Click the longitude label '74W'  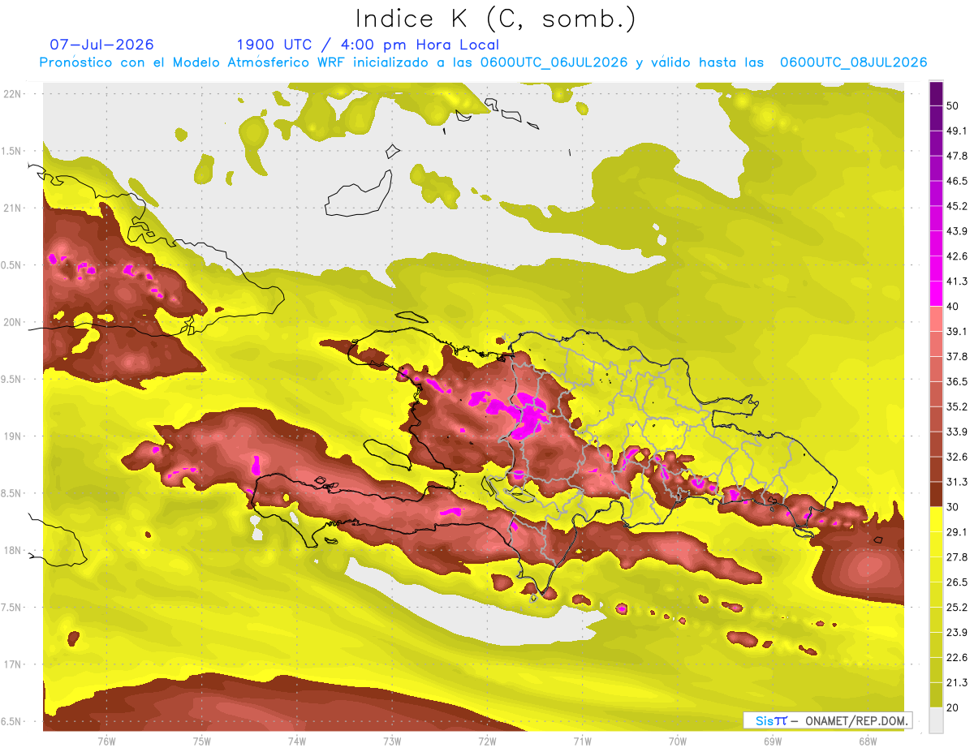[x=297, y=741]
